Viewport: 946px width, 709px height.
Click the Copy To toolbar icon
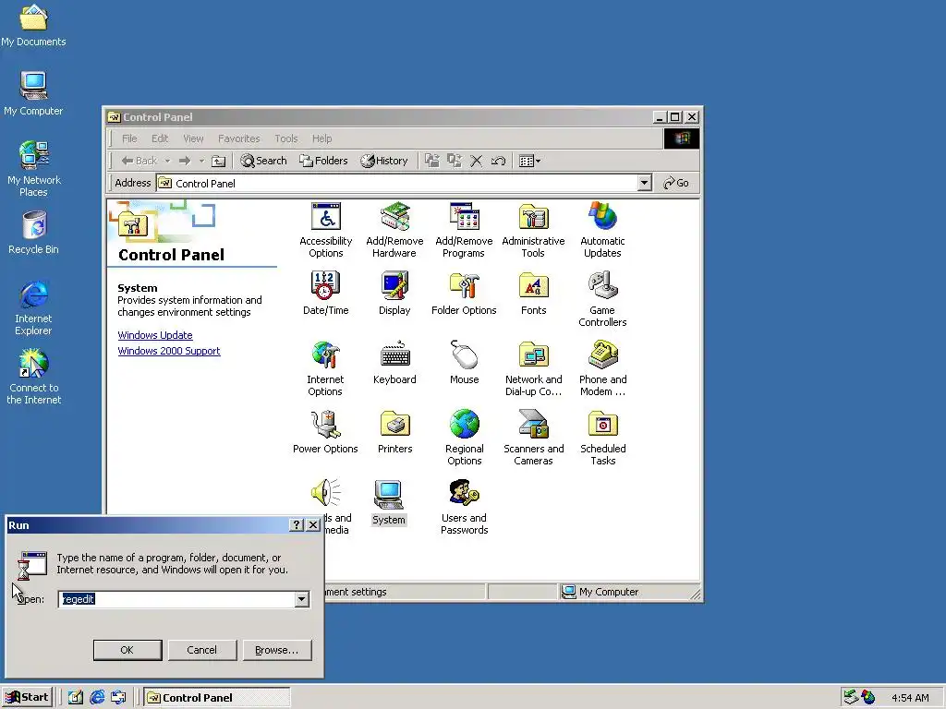tap(455, 161)
